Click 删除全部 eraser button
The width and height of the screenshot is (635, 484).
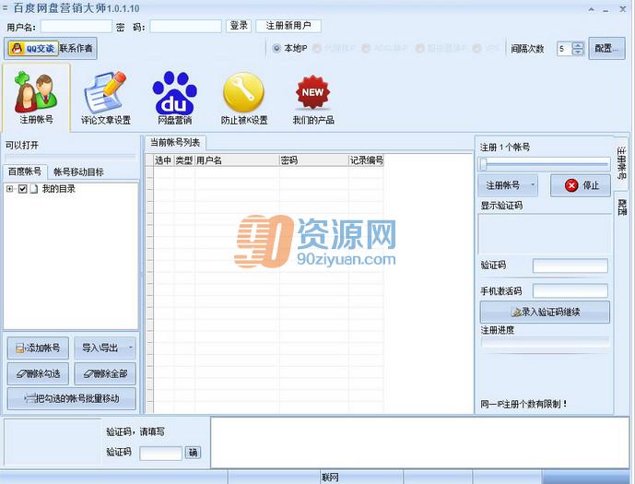pos(105,374)
